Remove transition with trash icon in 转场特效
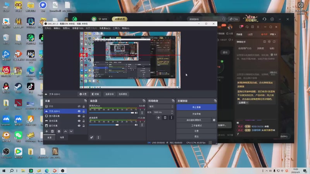Screen dimensions: 310x174 pos(165,118)
